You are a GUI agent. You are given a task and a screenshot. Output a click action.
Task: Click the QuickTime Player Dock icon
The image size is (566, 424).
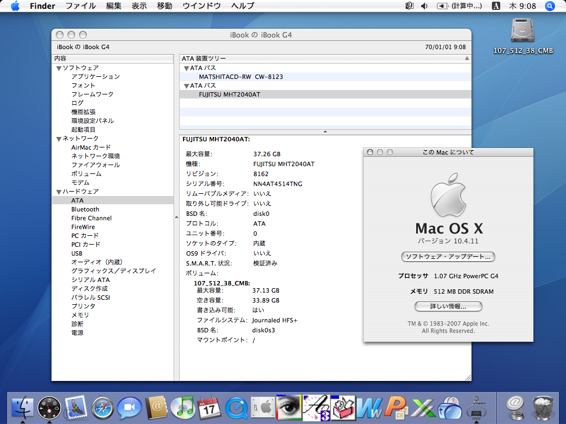coord(237,408)
